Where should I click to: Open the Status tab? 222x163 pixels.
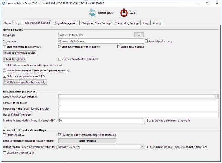[7, 23]
